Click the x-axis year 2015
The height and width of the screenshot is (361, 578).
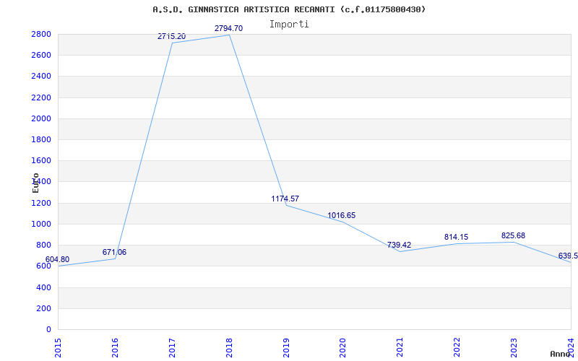point(58,348)
